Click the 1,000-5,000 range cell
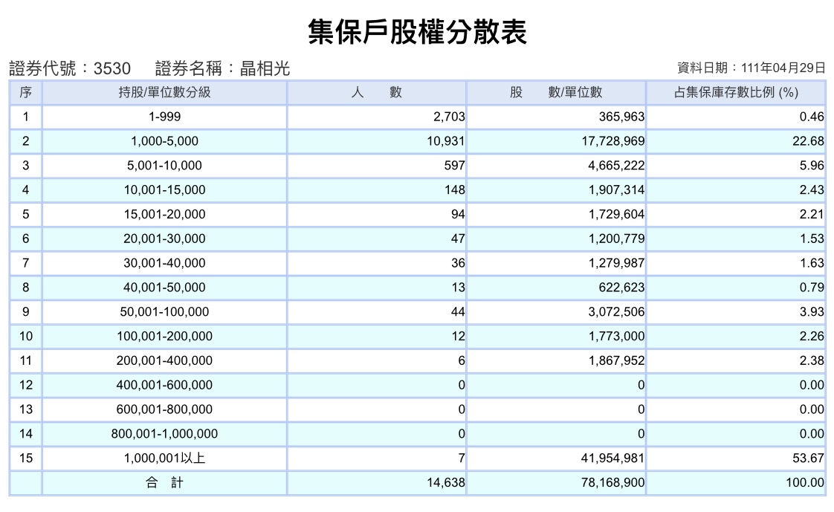The image size is (834, 512). pos(164,141)
